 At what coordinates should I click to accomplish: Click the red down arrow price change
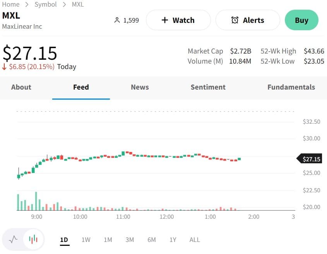point(5,67)
